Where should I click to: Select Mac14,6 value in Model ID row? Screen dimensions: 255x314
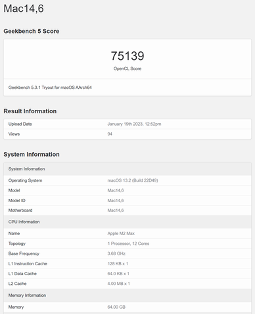pos(116,201)
